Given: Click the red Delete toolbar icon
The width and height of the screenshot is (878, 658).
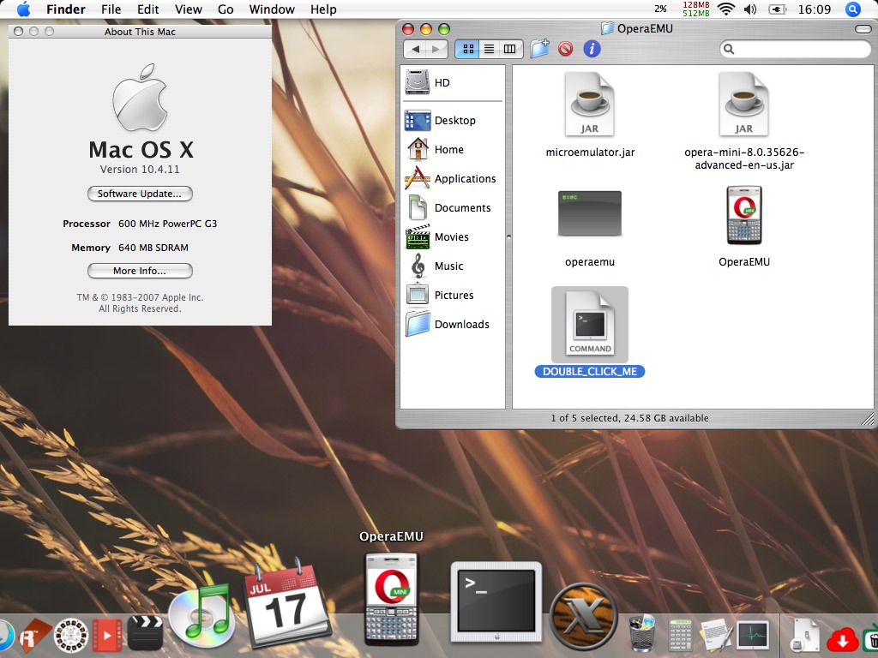Looking at the screenshot, I should tap(566, 49).
